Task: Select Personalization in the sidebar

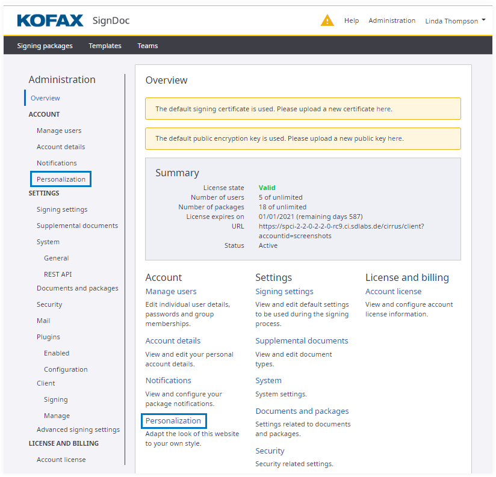Action: coord(61,179)
